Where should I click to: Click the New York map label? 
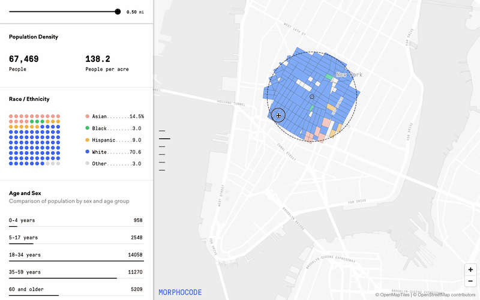(x=349, y=74)
